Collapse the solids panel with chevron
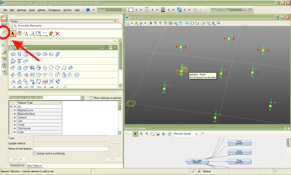This screenshot has height=175, width=291. click(x=115, y=48)
